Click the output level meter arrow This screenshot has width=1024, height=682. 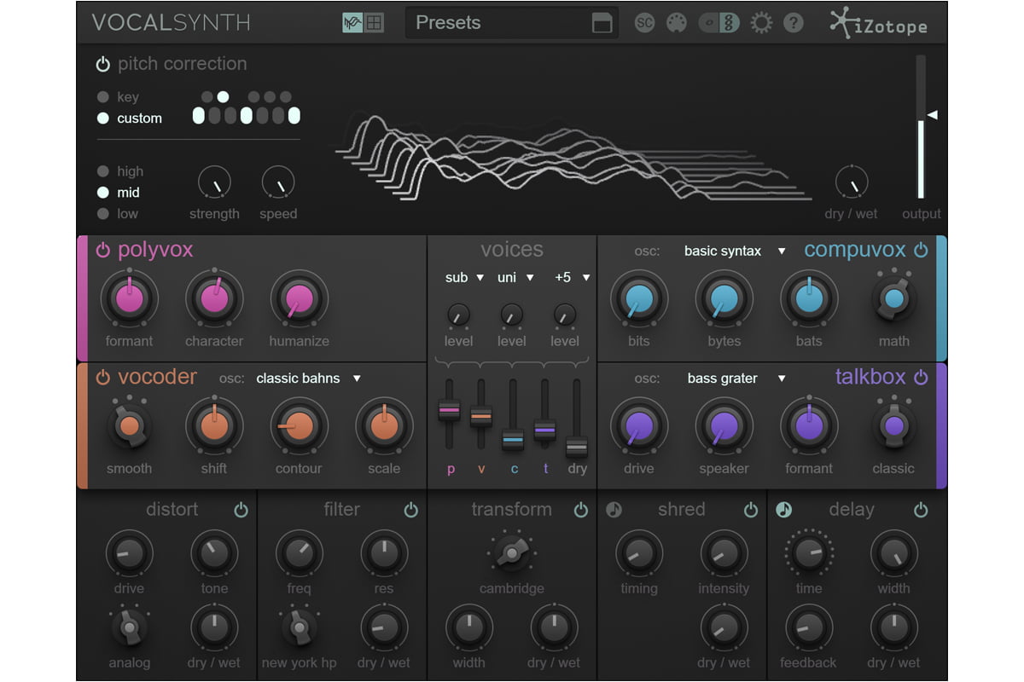[x=933, y=114]
